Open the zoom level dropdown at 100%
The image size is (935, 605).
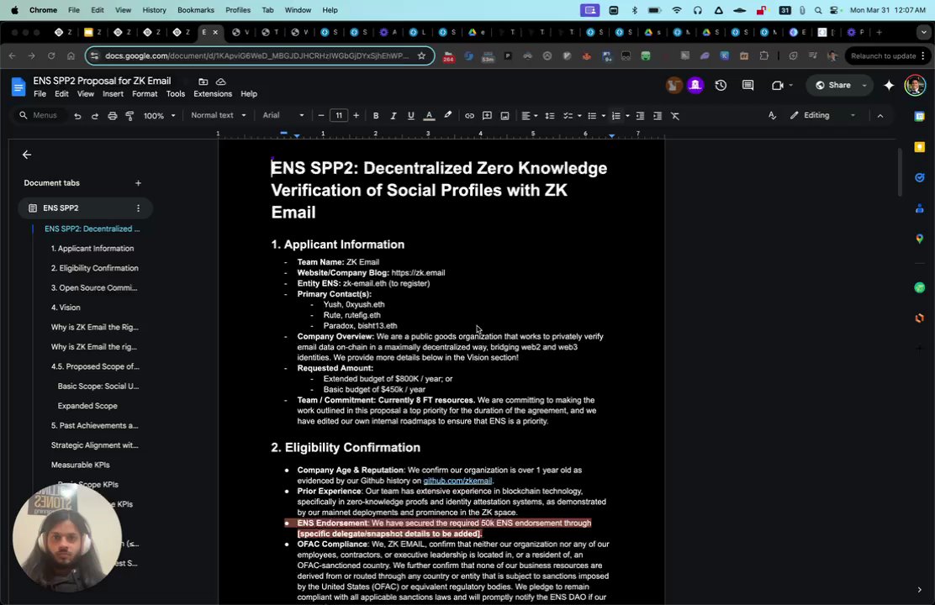coord(159,116)
